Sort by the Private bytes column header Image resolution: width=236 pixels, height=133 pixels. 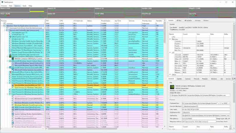pyautogui.click(x=107, y=21)
